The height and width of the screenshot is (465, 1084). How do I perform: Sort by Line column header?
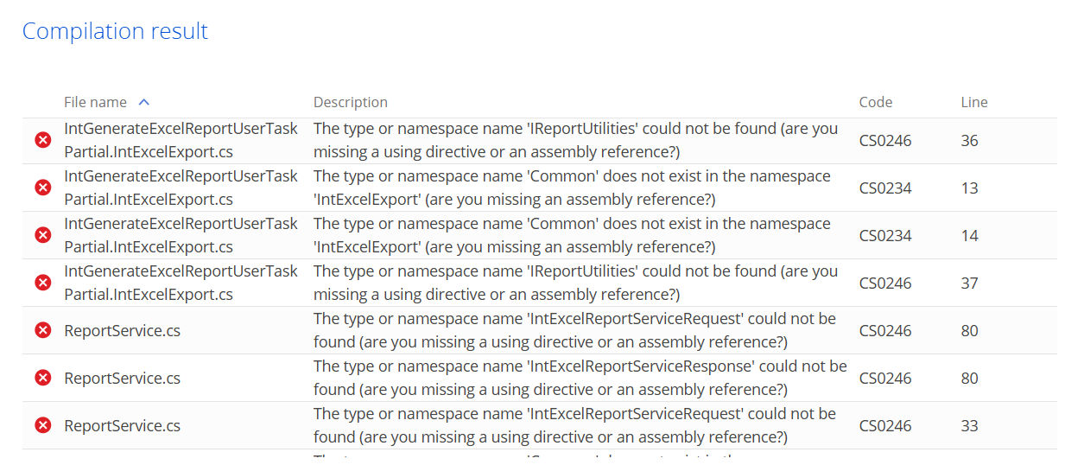point(974,102)
